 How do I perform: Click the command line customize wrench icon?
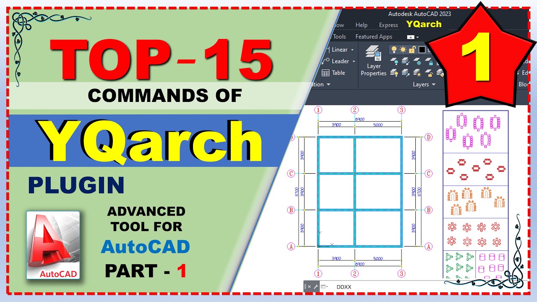pos(316,287)
